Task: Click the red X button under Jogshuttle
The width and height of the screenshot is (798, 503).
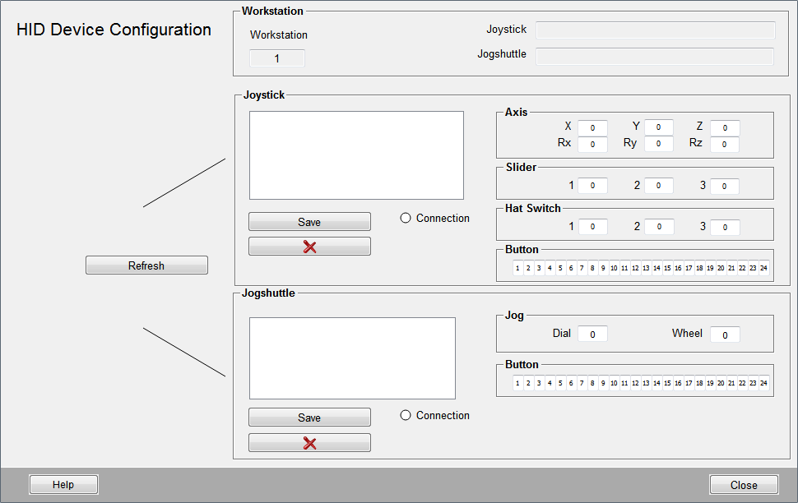Action: (309, 443)
